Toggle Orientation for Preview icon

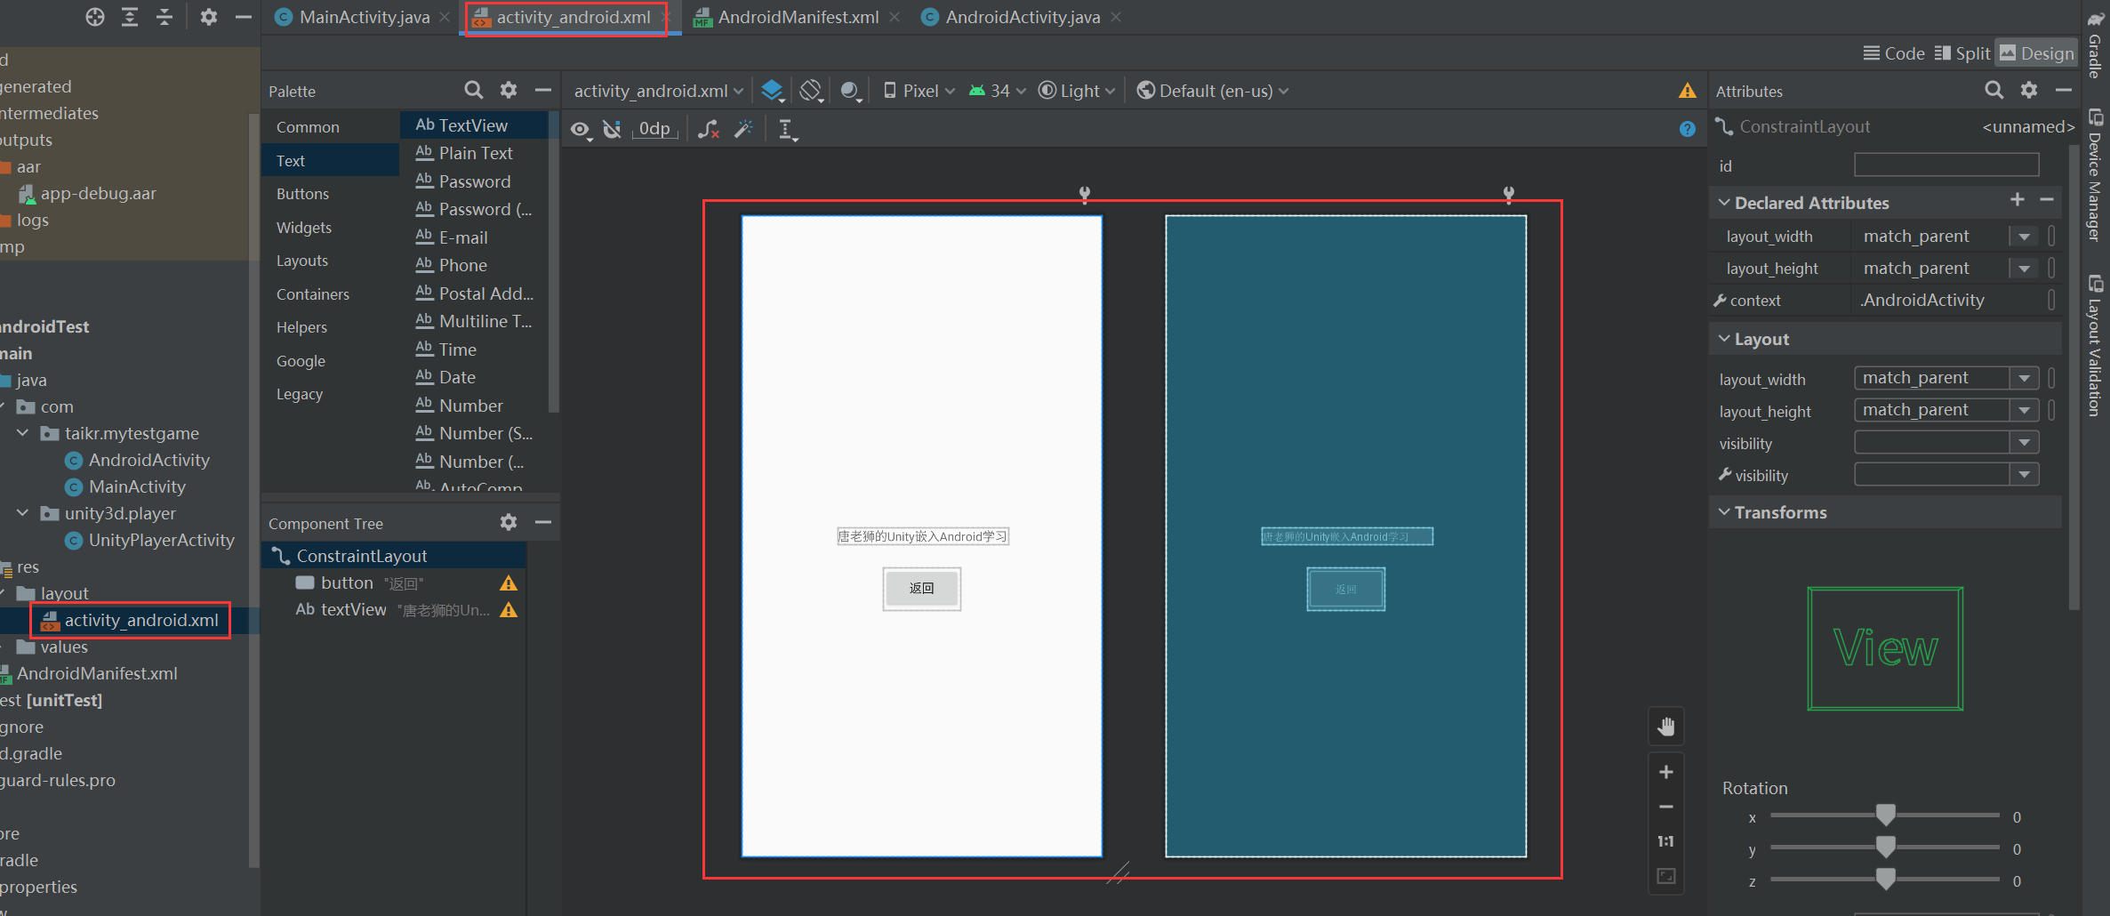pyautogui.click(x=811, y=91)
